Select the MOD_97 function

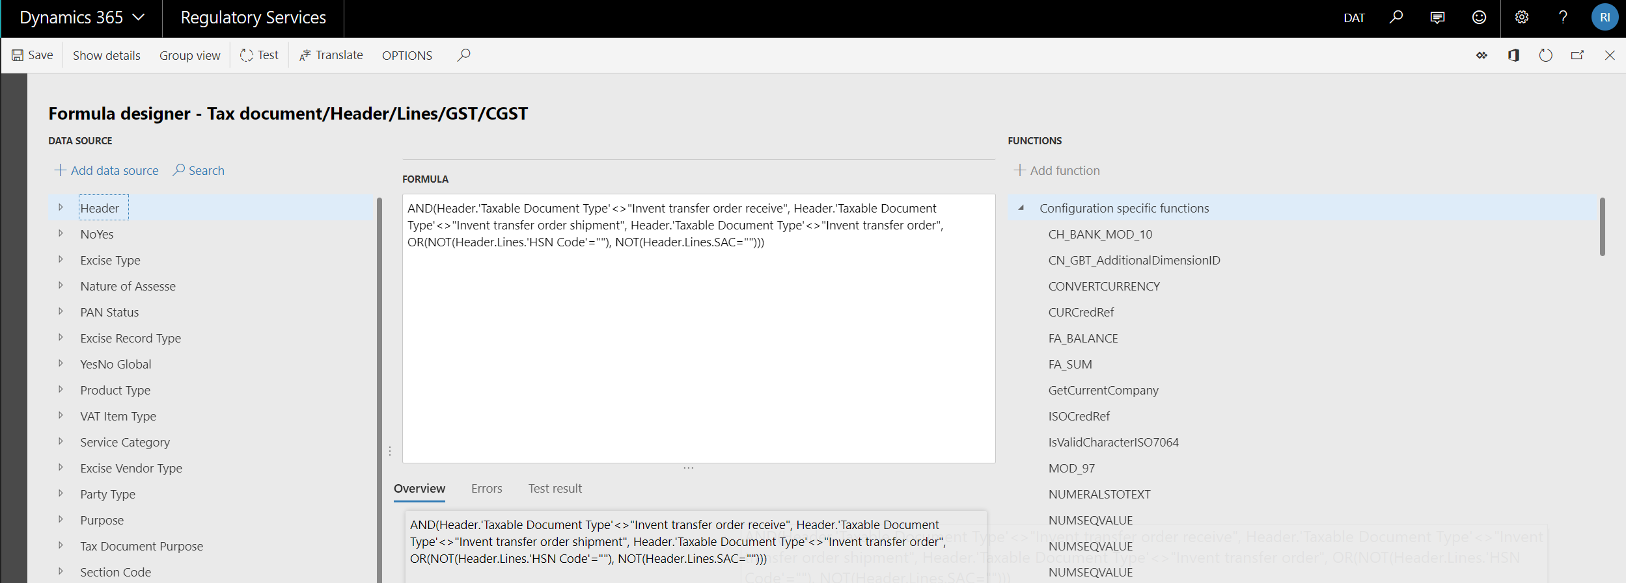pyautogui.click(x=1071, y=468)
